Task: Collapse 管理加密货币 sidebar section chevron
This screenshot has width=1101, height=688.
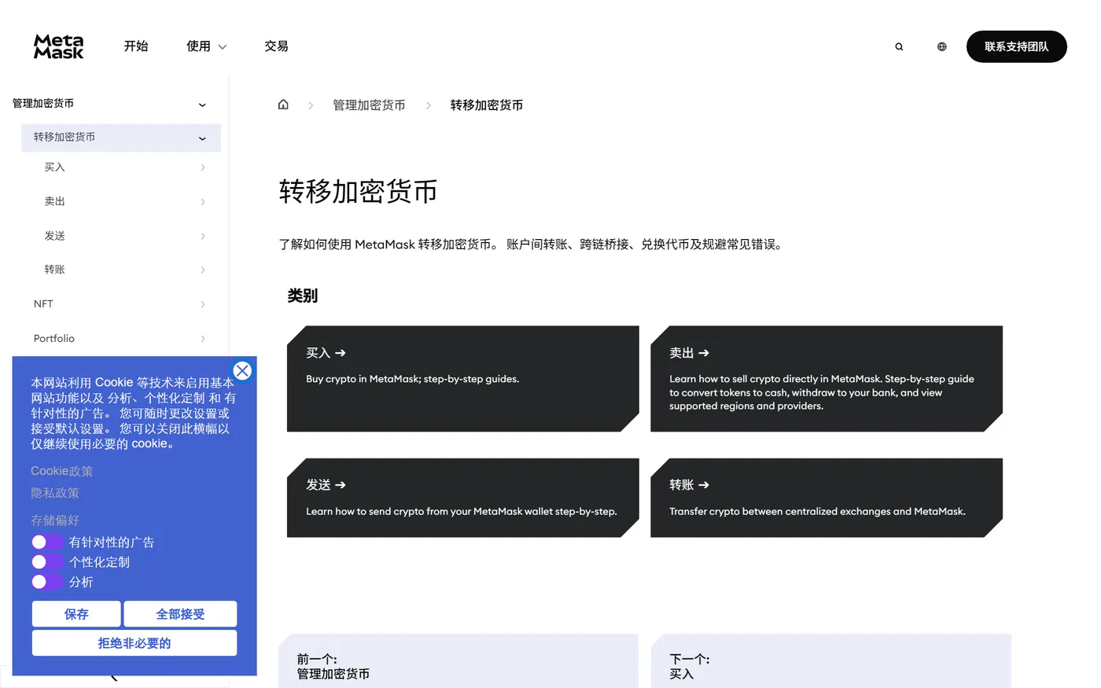Action: pos(202,105)
